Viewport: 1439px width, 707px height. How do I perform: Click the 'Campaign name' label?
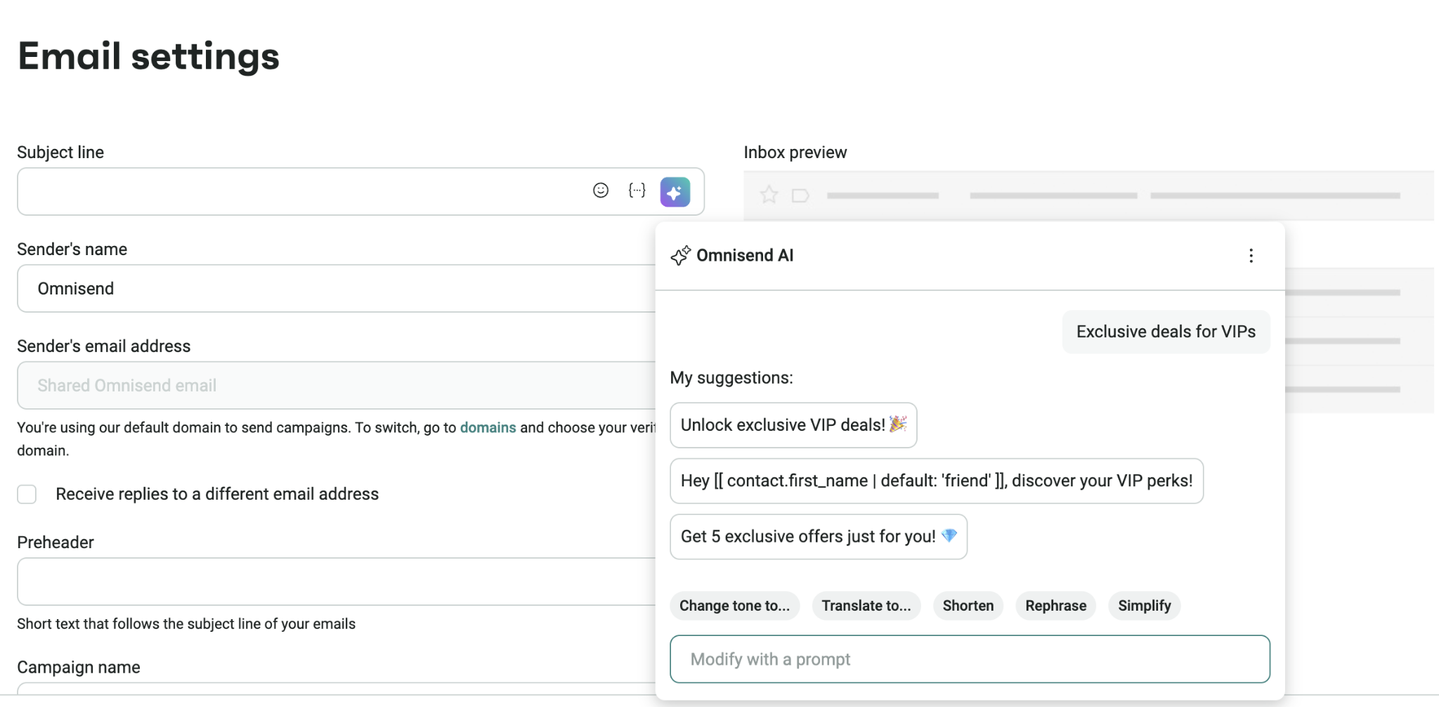(x=79, y=667)
